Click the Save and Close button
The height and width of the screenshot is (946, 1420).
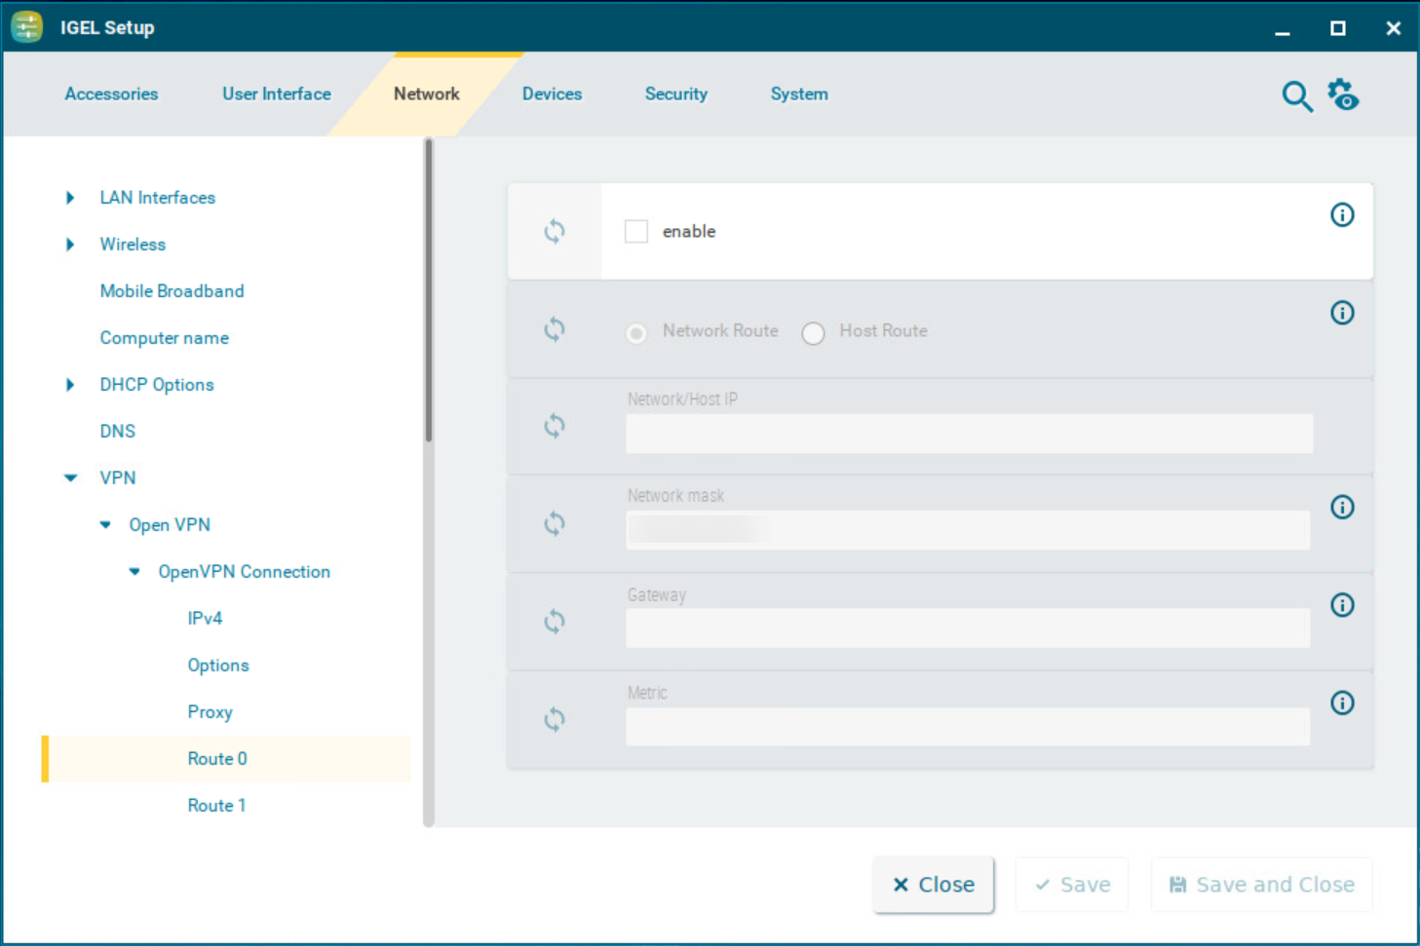point(1261,885)
